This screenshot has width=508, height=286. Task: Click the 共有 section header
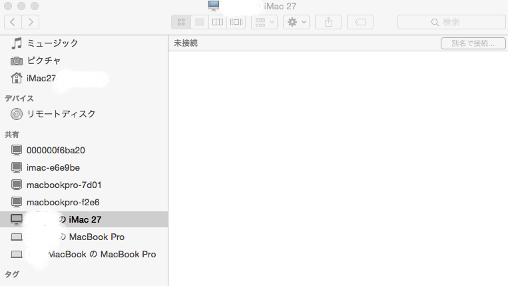(12, 135)
